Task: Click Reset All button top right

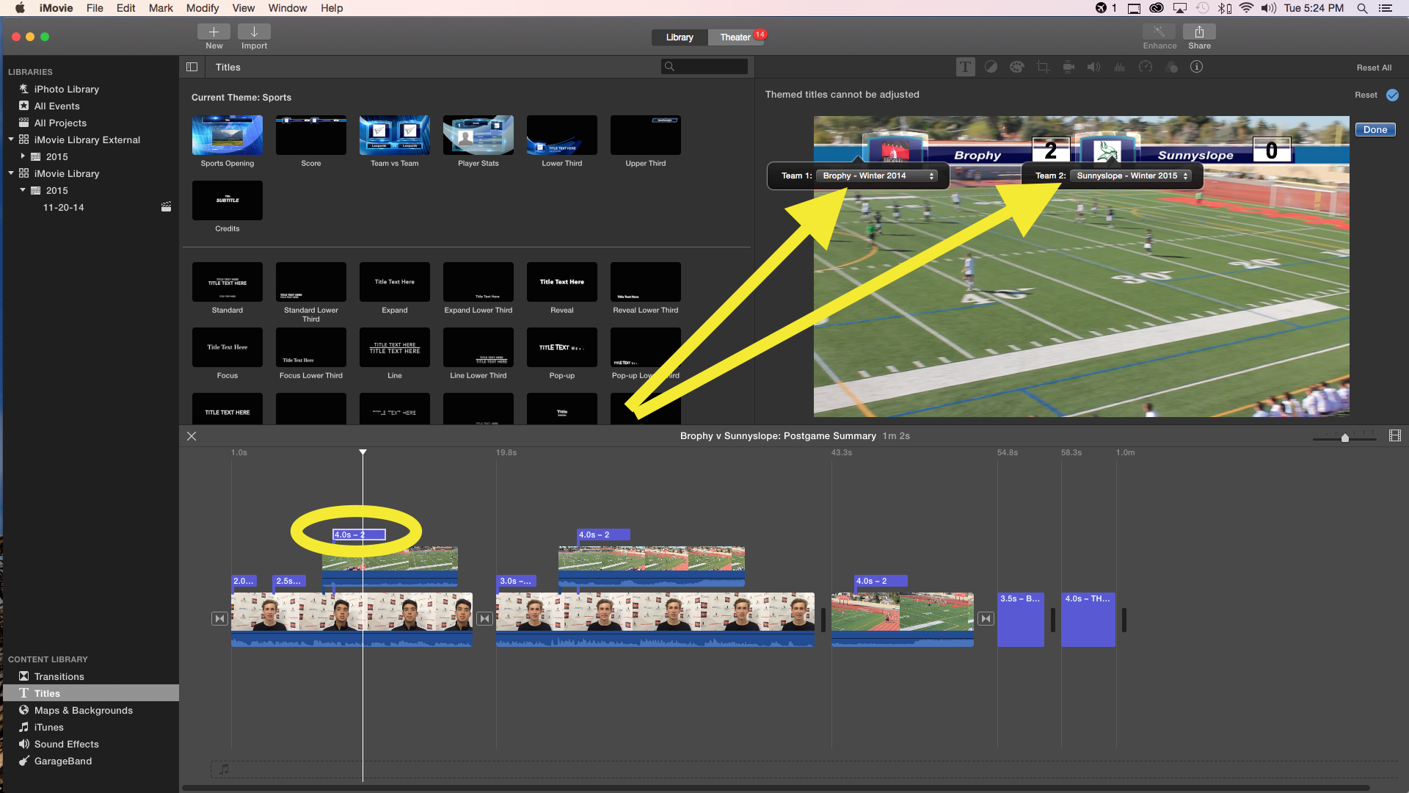Action: tap(1373, 67)
